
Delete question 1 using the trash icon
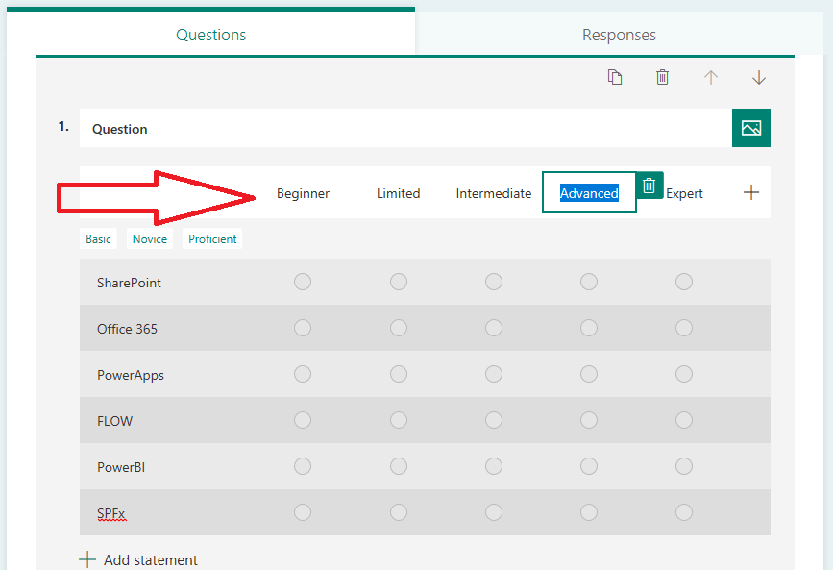coord(662,76)
